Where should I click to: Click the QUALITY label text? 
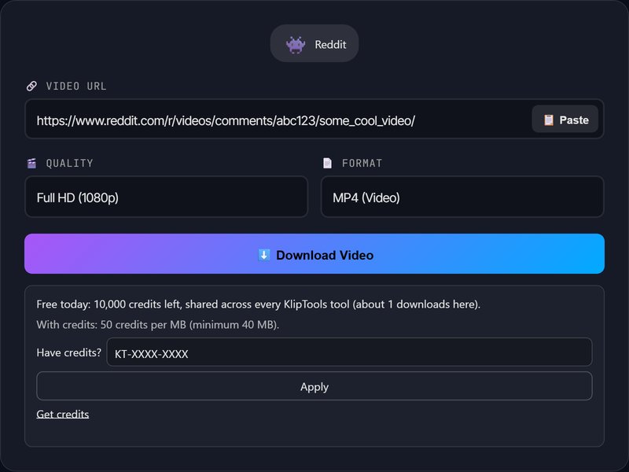point(69,163)
